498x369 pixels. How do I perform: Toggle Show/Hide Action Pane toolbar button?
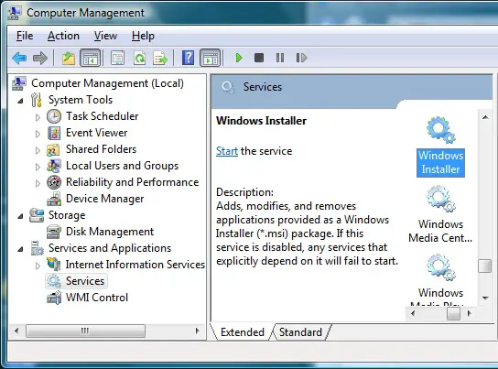(x=210, y=58)
